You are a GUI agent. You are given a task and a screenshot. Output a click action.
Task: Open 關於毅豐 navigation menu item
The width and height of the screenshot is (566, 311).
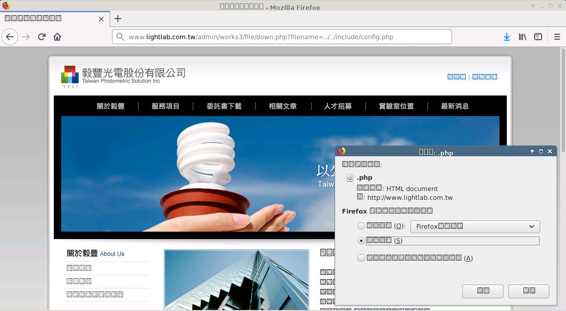pos(111,106)
